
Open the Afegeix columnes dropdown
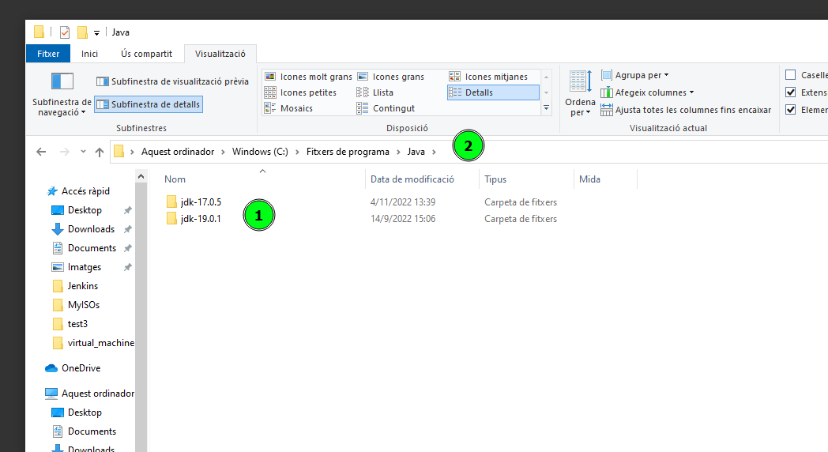tap(647, 92)
